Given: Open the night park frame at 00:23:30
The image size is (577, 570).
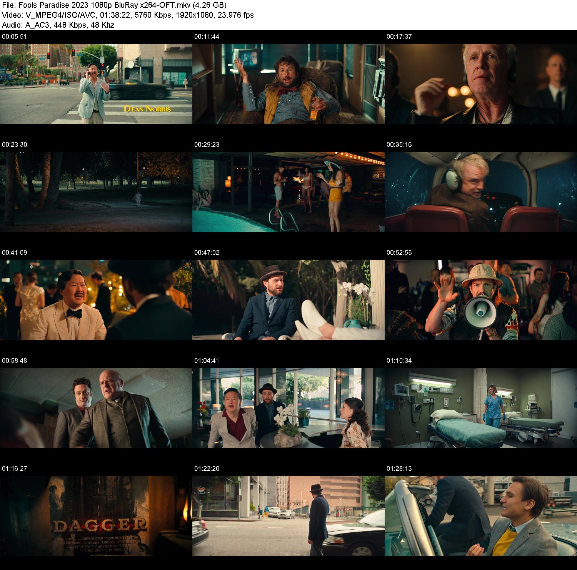Looking at the screenshot, I should click(96, 192).
